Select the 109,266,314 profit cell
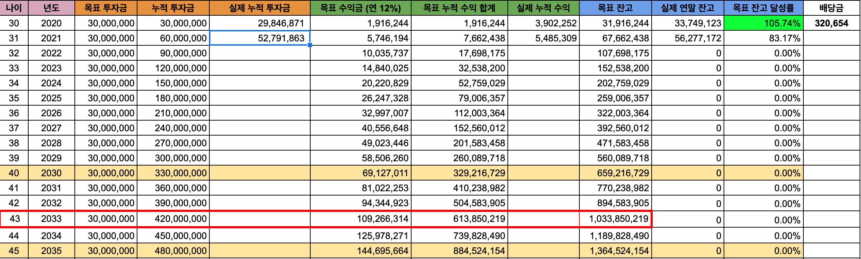861x259 pixels. coord(361,219)
